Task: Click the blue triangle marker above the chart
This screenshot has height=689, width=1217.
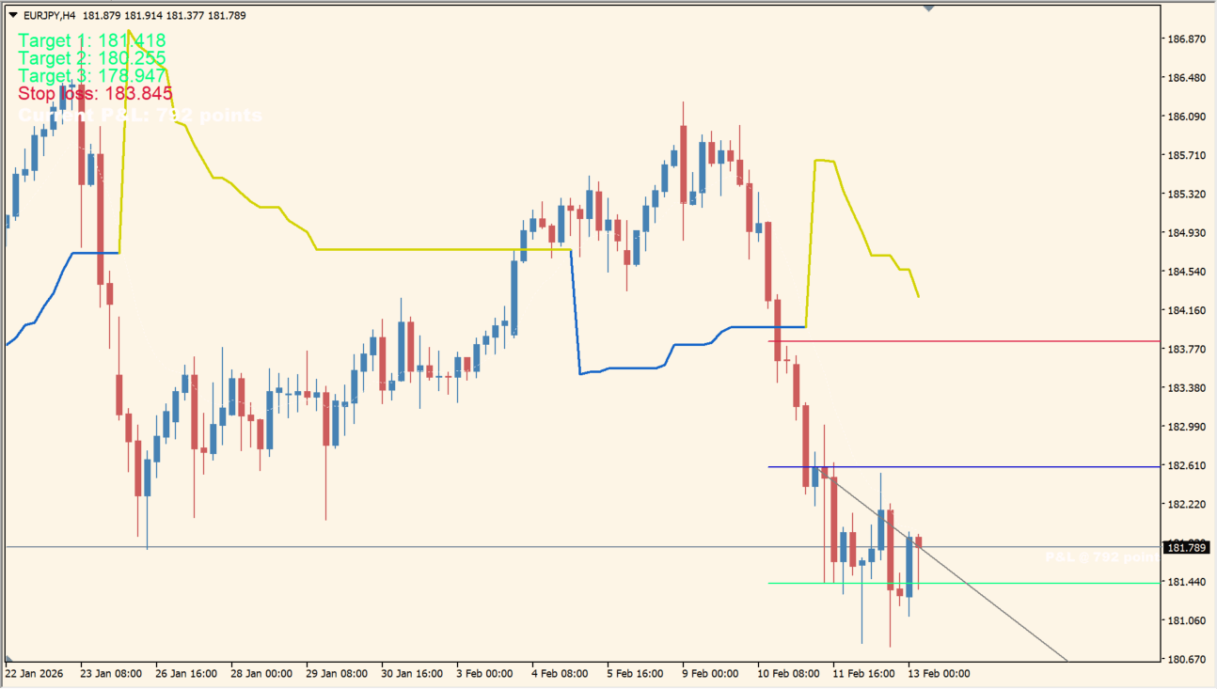Action: pos(929,8)
